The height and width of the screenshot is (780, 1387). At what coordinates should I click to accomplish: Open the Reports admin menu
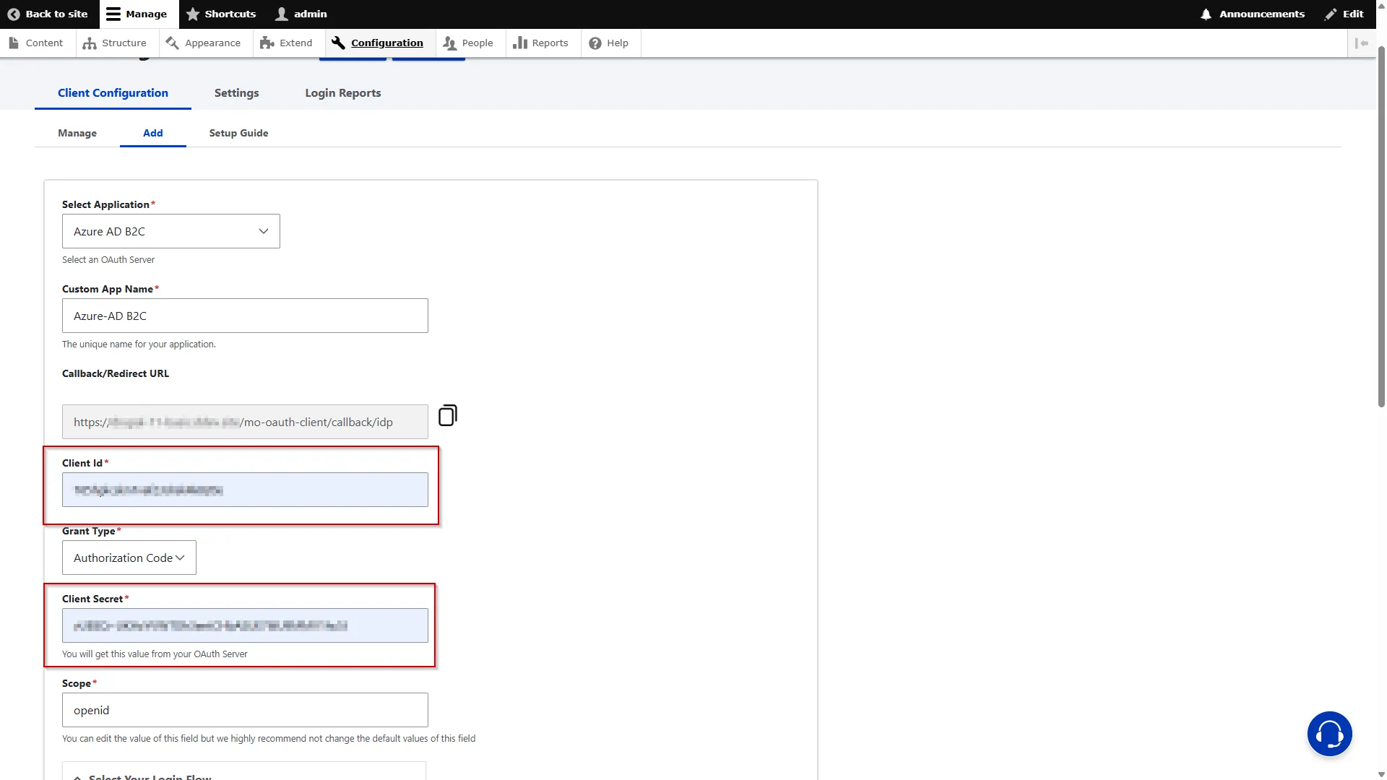click(x=540, y=43)
